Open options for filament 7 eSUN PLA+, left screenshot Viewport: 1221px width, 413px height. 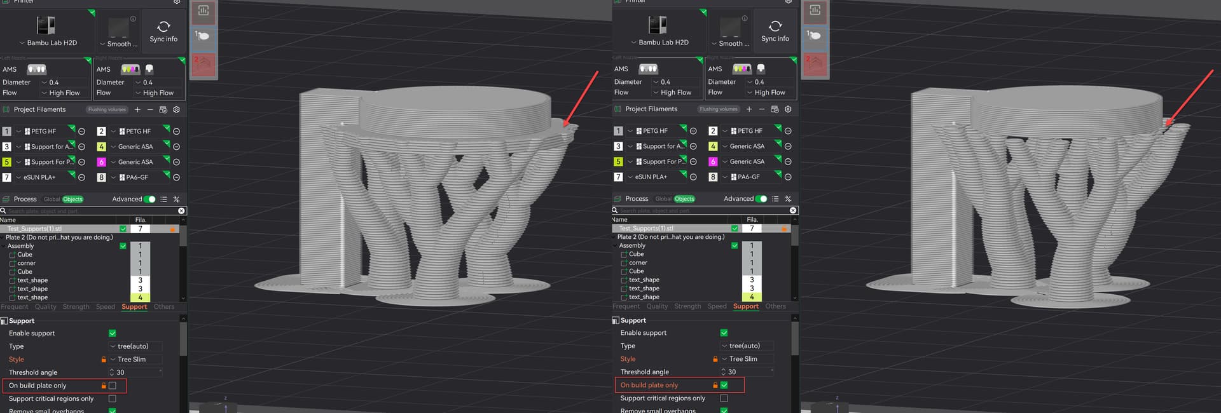pyautogui.click(x=81, y=177)
